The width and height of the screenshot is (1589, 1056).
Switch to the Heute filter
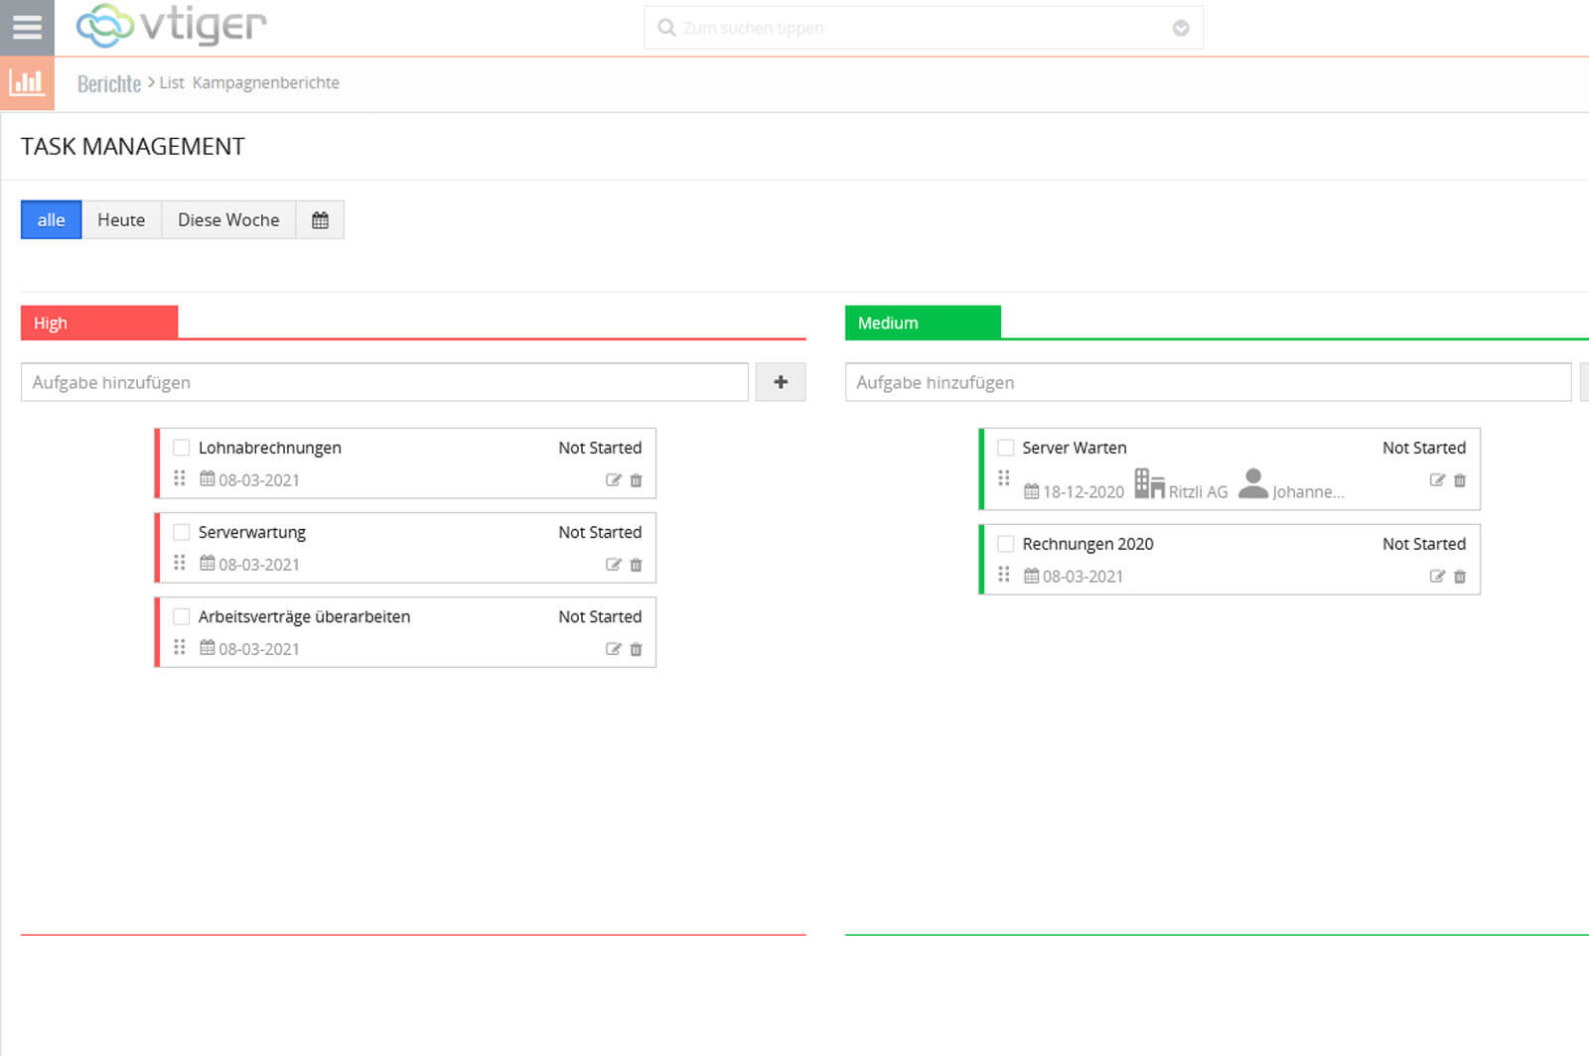click(x=121, y=219)
